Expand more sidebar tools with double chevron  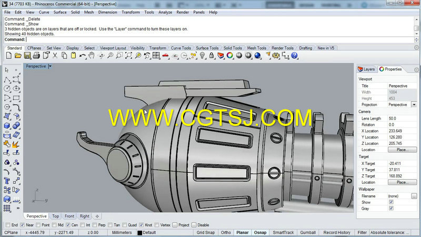(x=18, y=208)
